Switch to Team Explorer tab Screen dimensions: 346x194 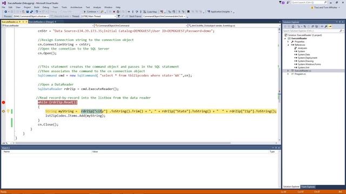308,187
